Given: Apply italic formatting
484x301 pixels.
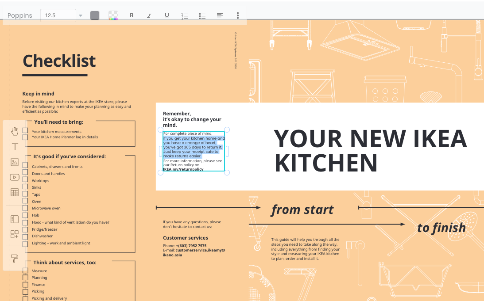Looking at the screenshot, I should pos(149,15).
